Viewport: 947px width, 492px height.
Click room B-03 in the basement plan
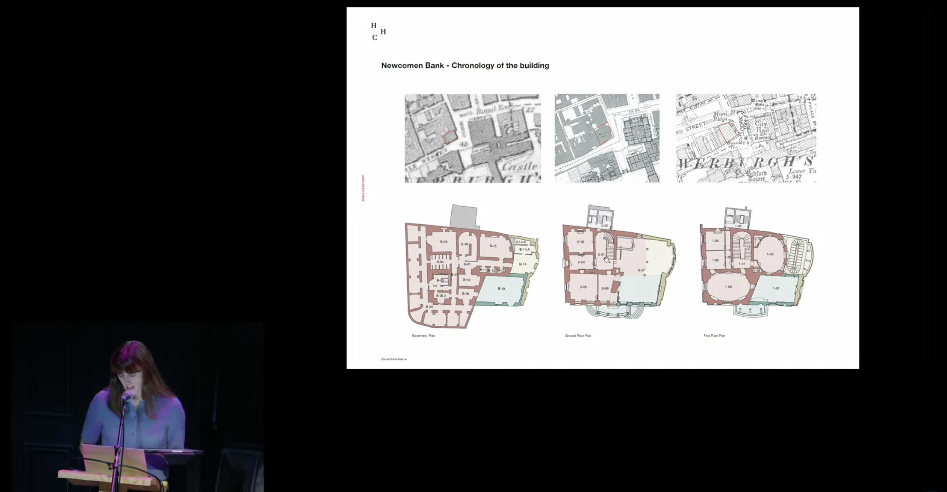pos(444,242)
